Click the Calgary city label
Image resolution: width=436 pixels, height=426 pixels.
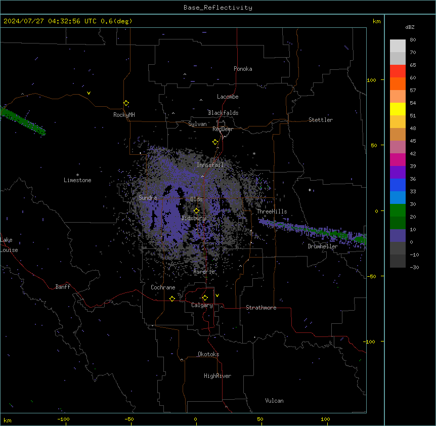tap(202, 305)
